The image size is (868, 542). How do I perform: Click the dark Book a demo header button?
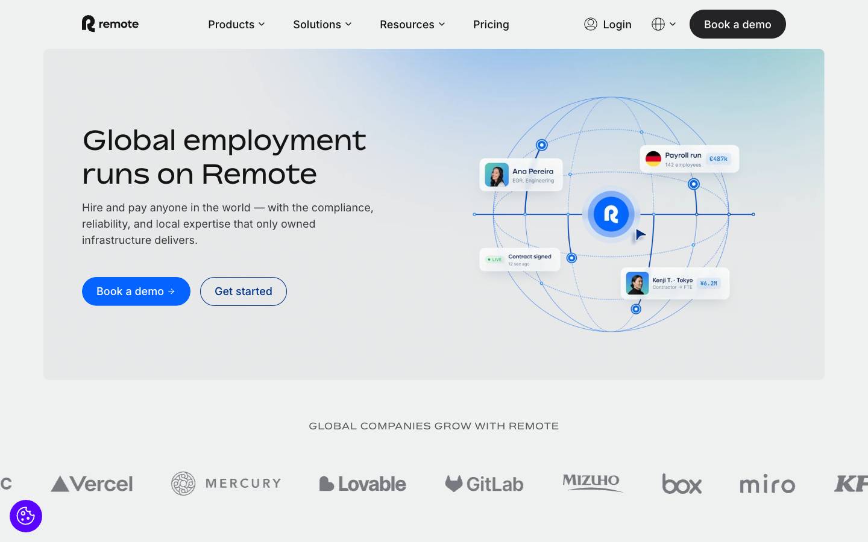coord(738,24)
